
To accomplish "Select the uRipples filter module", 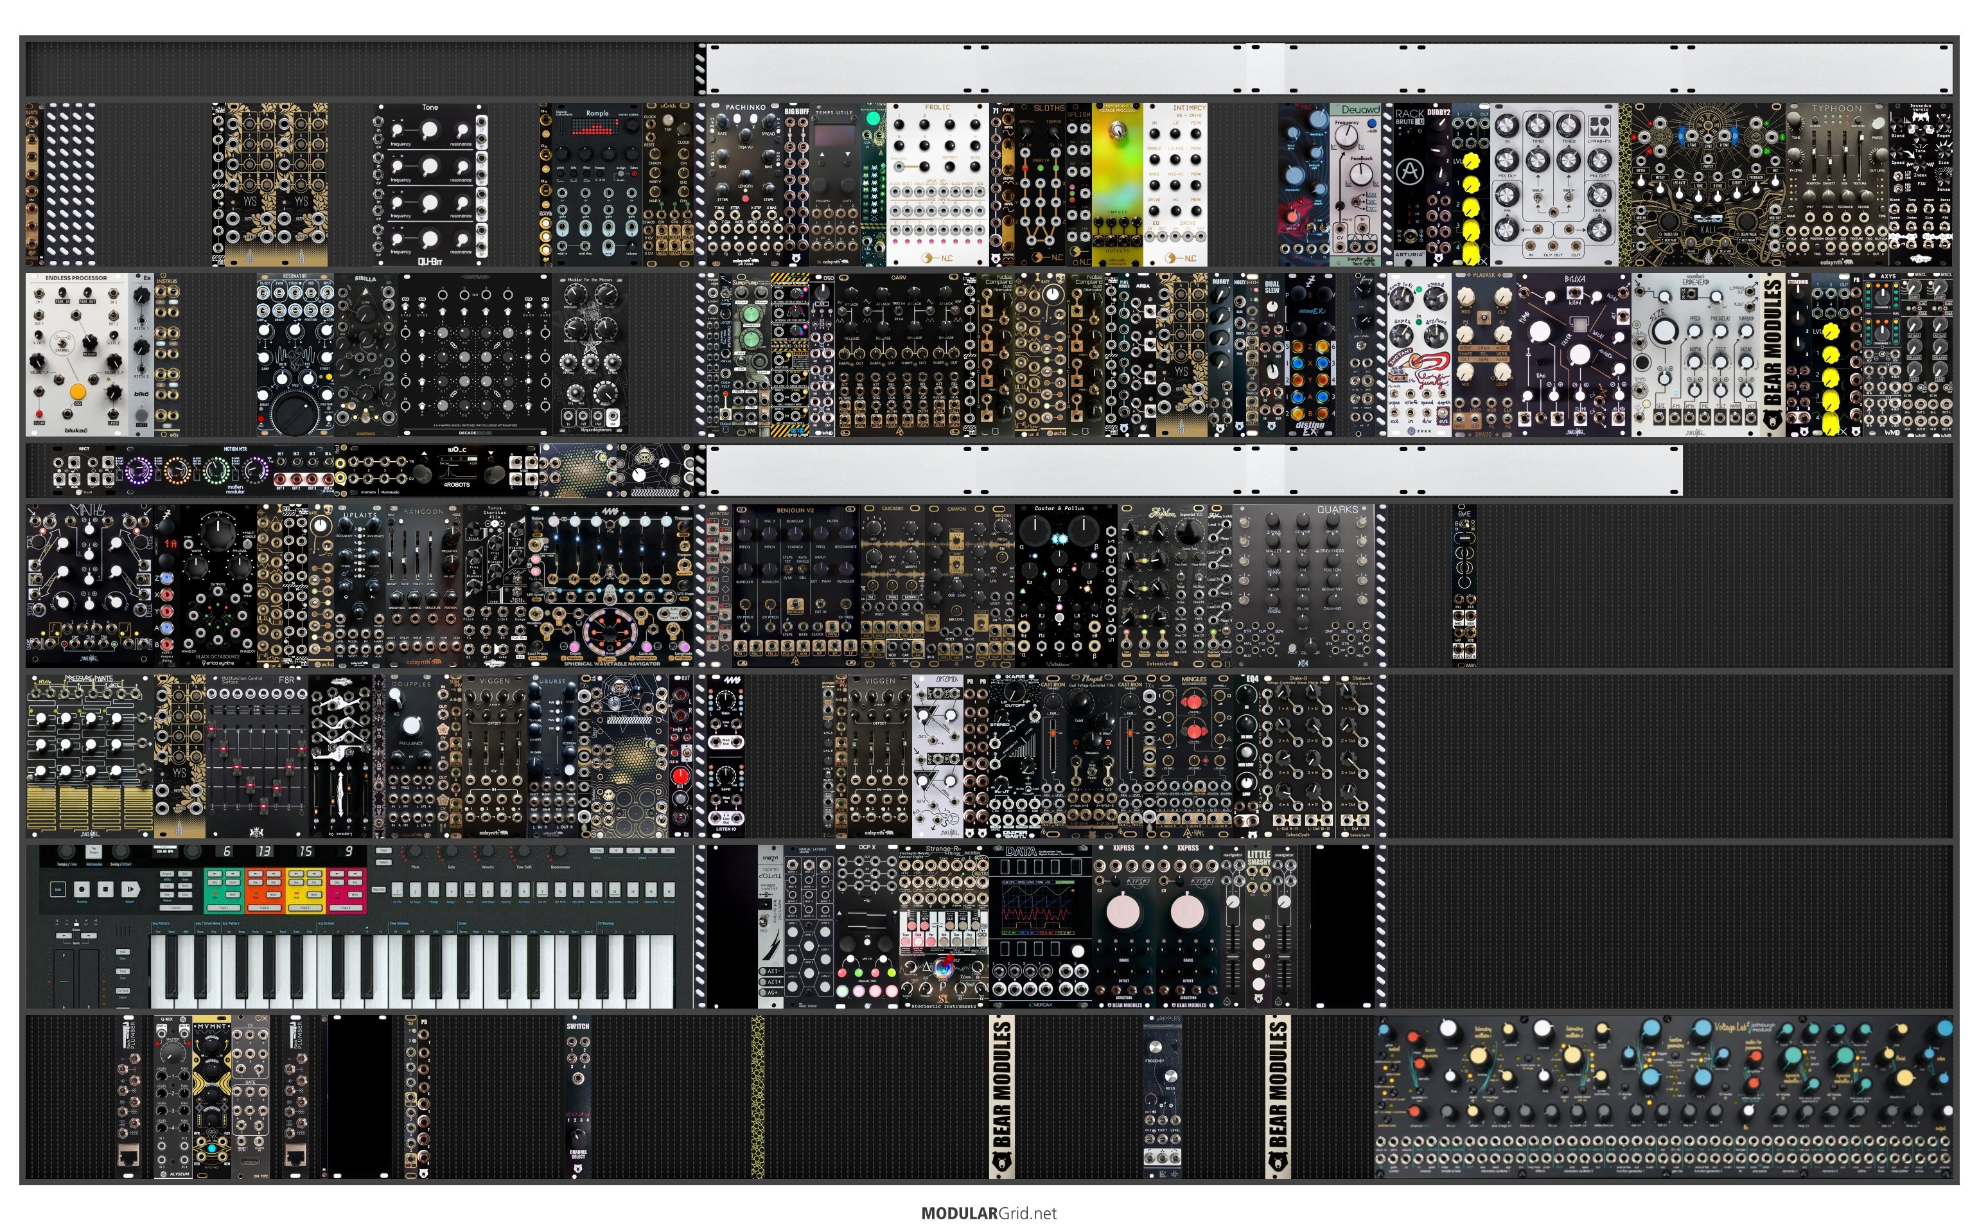I will tap(1161, 1097).
